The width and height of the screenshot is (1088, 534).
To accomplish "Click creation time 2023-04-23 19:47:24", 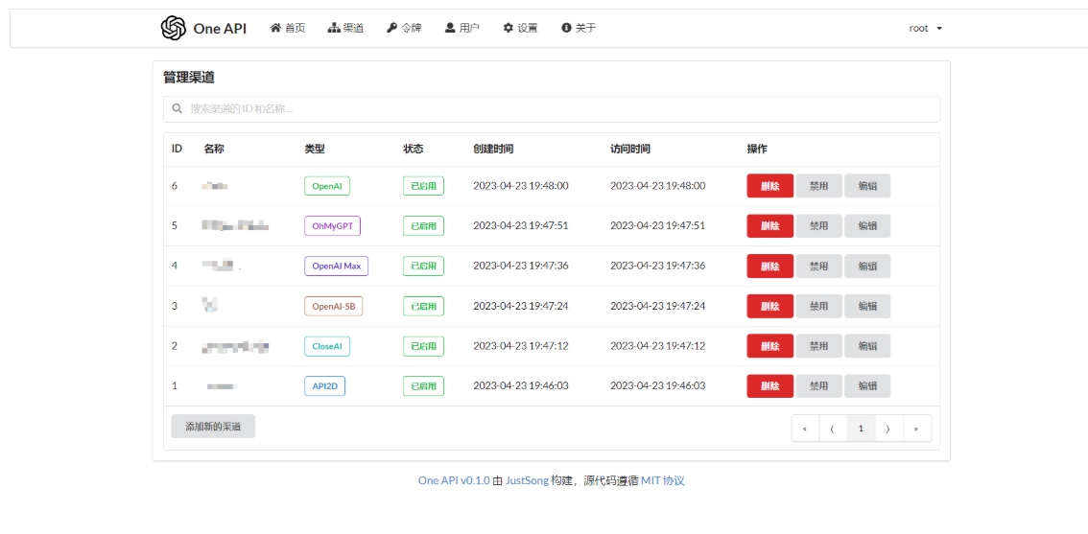I will (x=521, y=306).
